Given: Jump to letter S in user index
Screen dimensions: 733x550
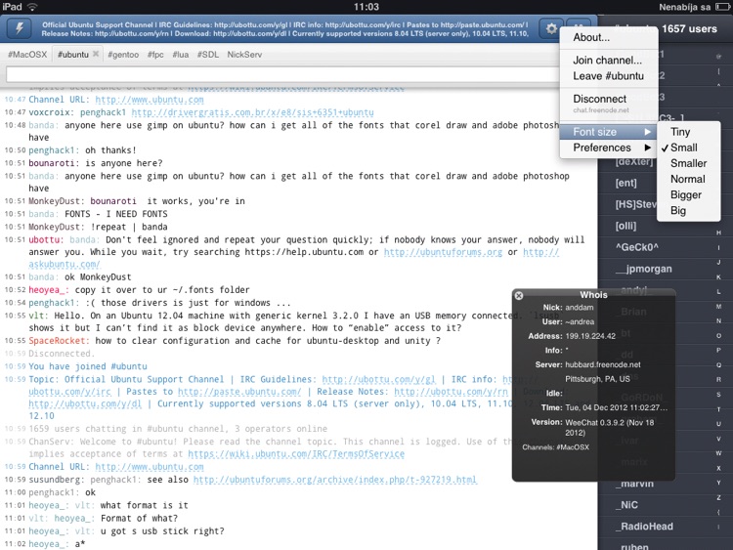Looking at the screenshot, I should pyautogui.click(x=718, y=395).
